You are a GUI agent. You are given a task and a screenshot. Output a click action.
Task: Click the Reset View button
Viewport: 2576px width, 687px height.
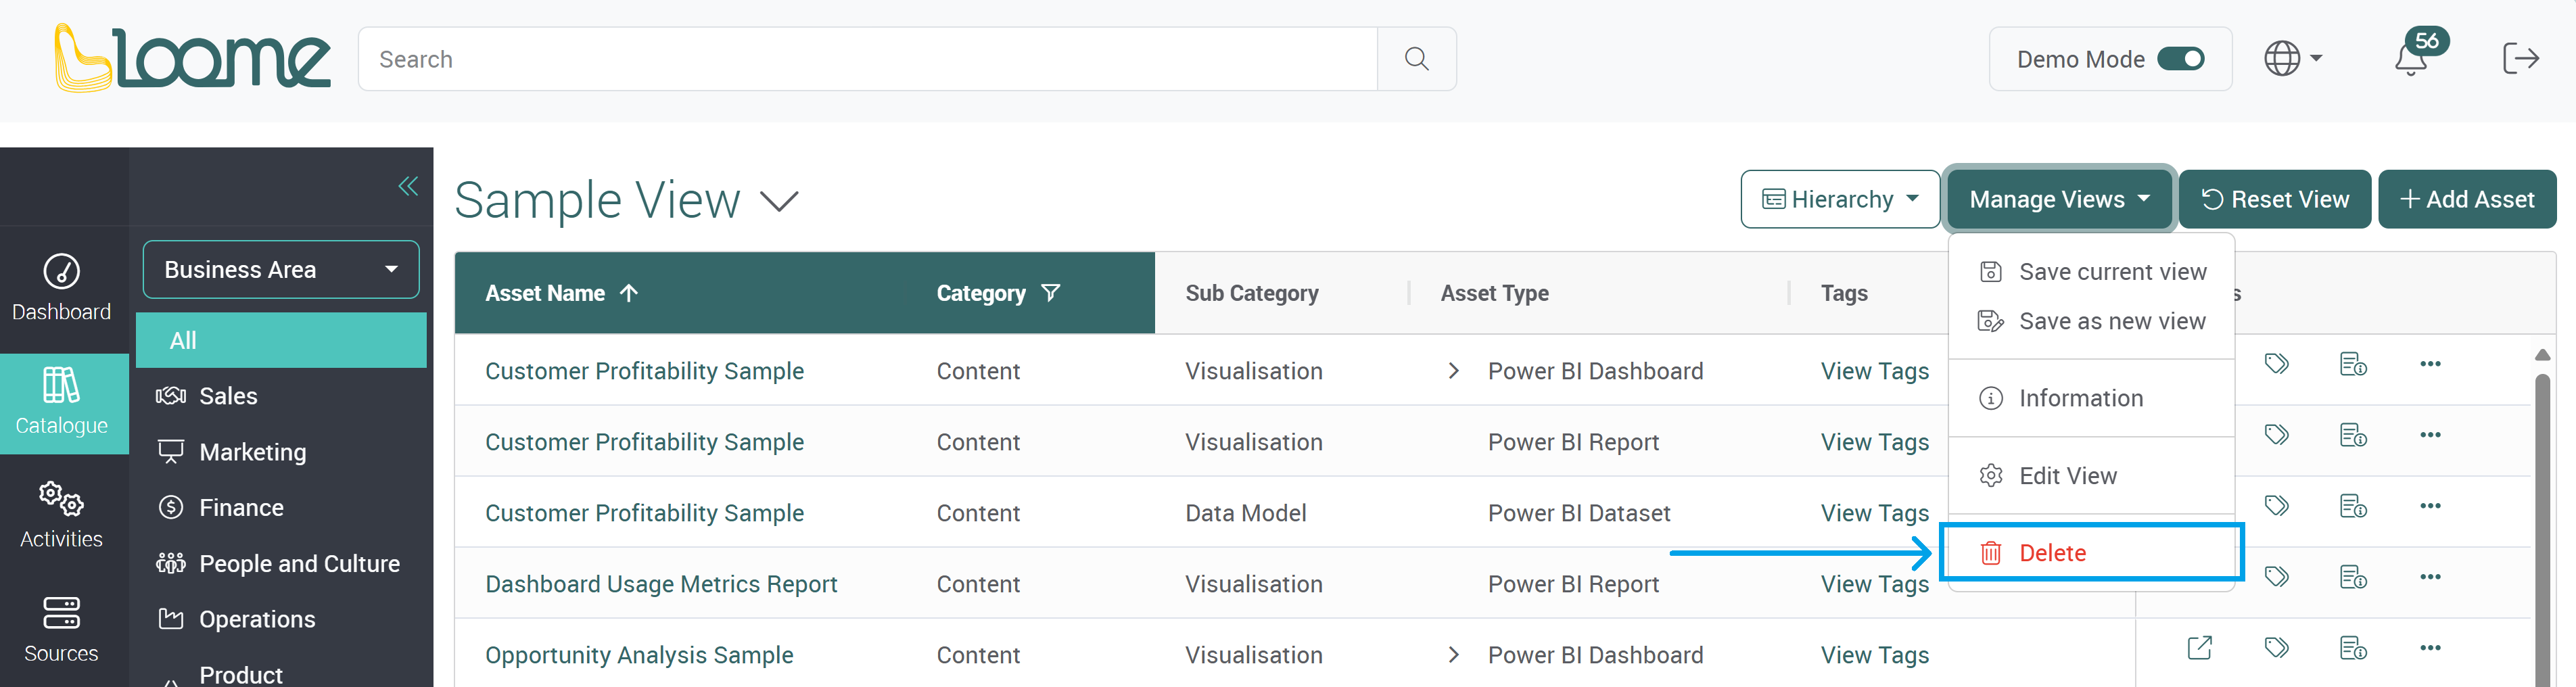(x=2275, y=199)
